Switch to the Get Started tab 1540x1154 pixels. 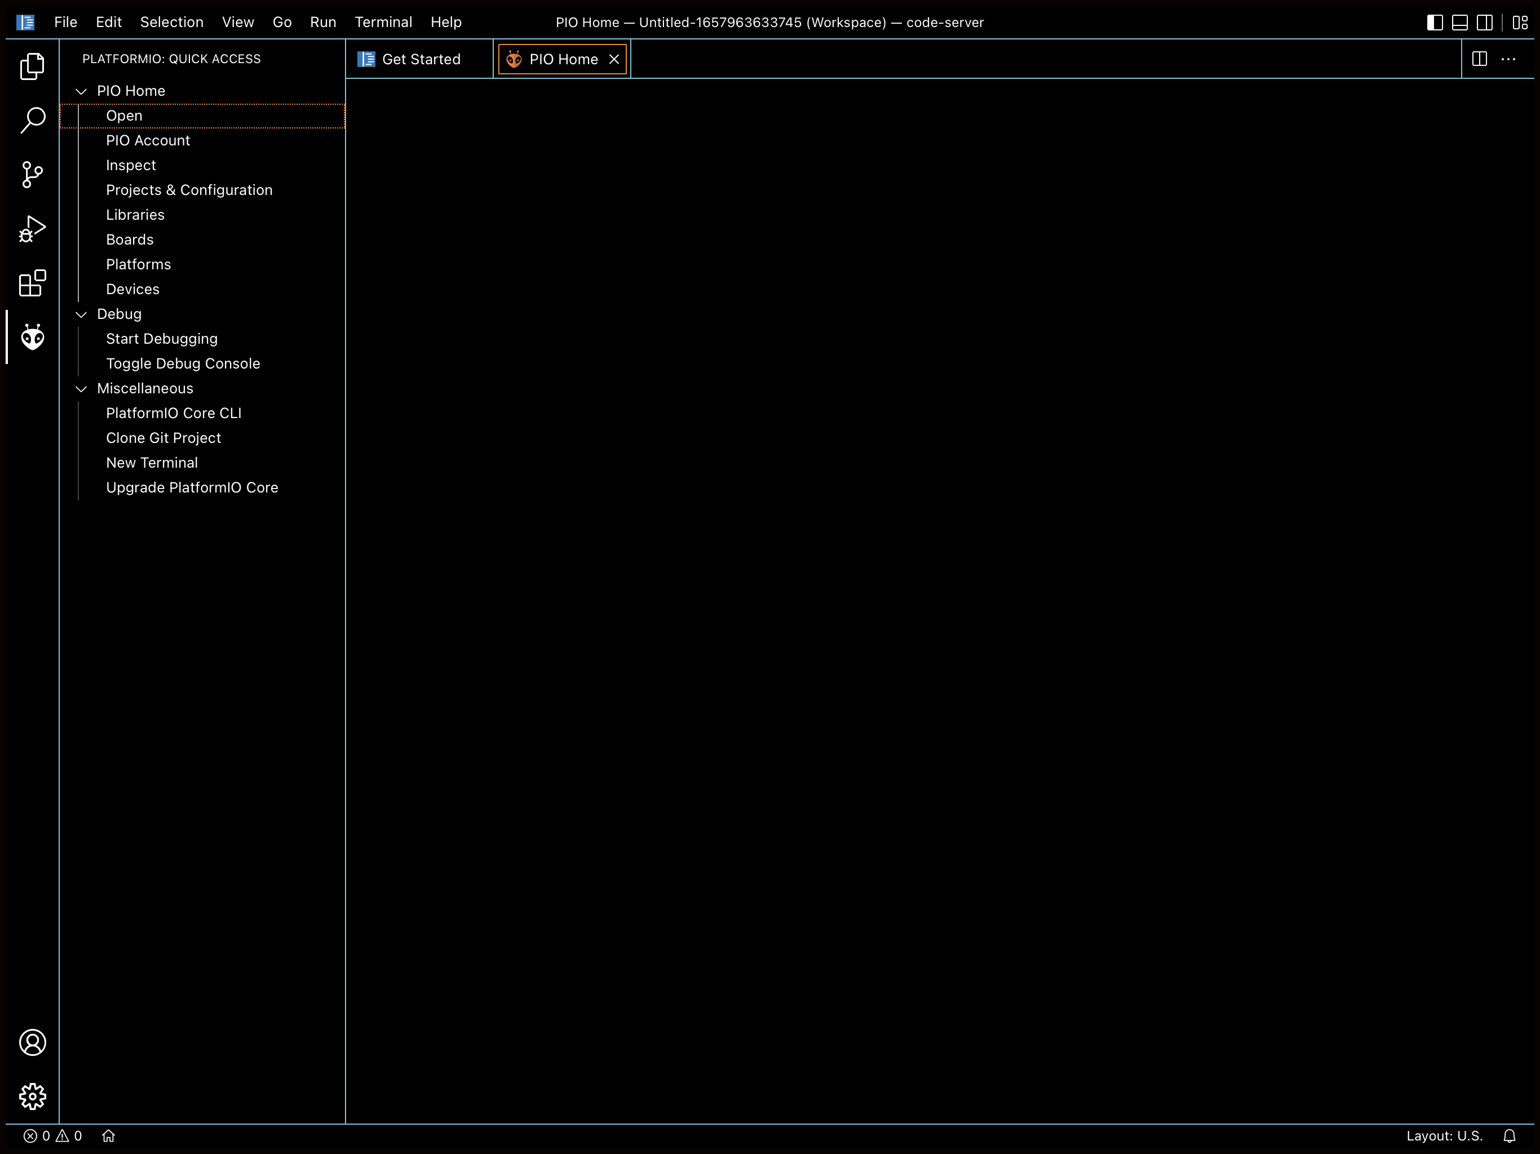pos(418,59)
